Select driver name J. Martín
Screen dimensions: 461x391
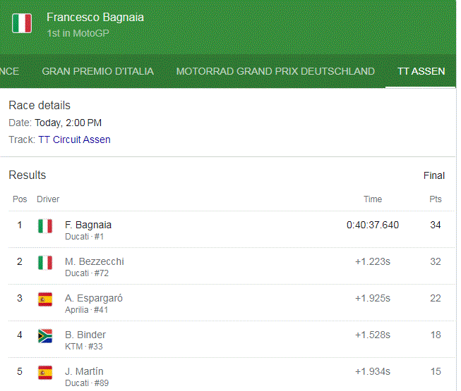tap(84, 372)
